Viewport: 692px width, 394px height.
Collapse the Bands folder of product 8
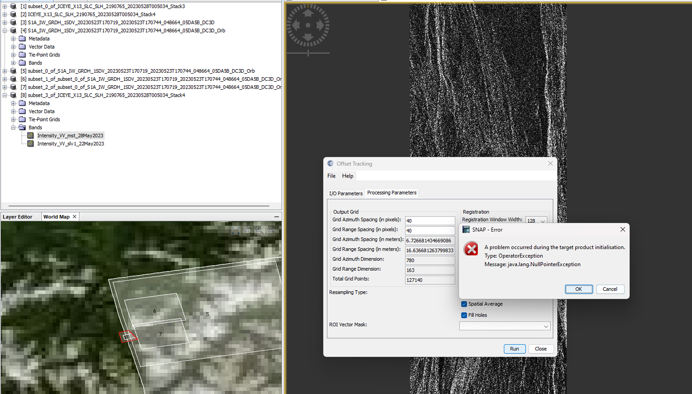click(x=13, y=127)
